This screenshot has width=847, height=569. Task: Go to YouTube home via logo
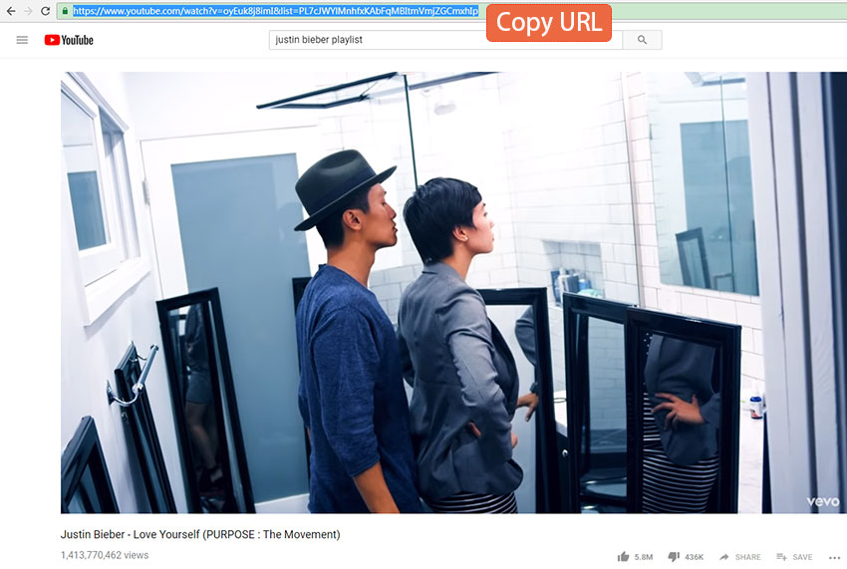coord(69,40)
